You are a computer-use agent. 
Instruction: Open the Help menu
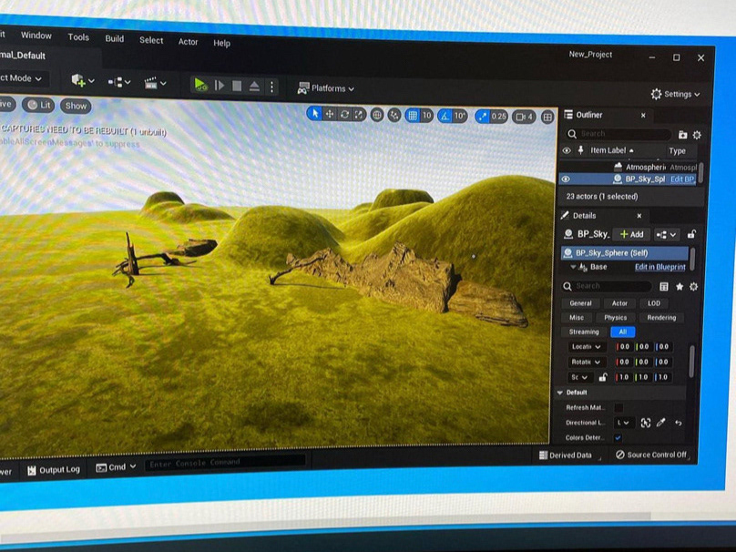pos(221,43)
